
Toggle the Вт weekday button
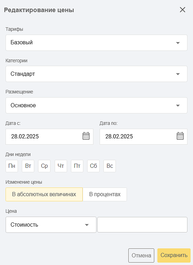tap(28, 166)
